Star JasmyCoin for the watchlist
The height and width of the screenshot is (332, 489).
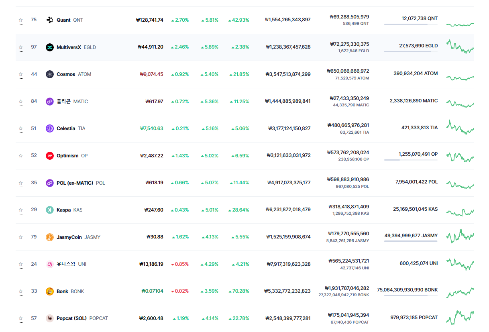[x=20, y=237]
